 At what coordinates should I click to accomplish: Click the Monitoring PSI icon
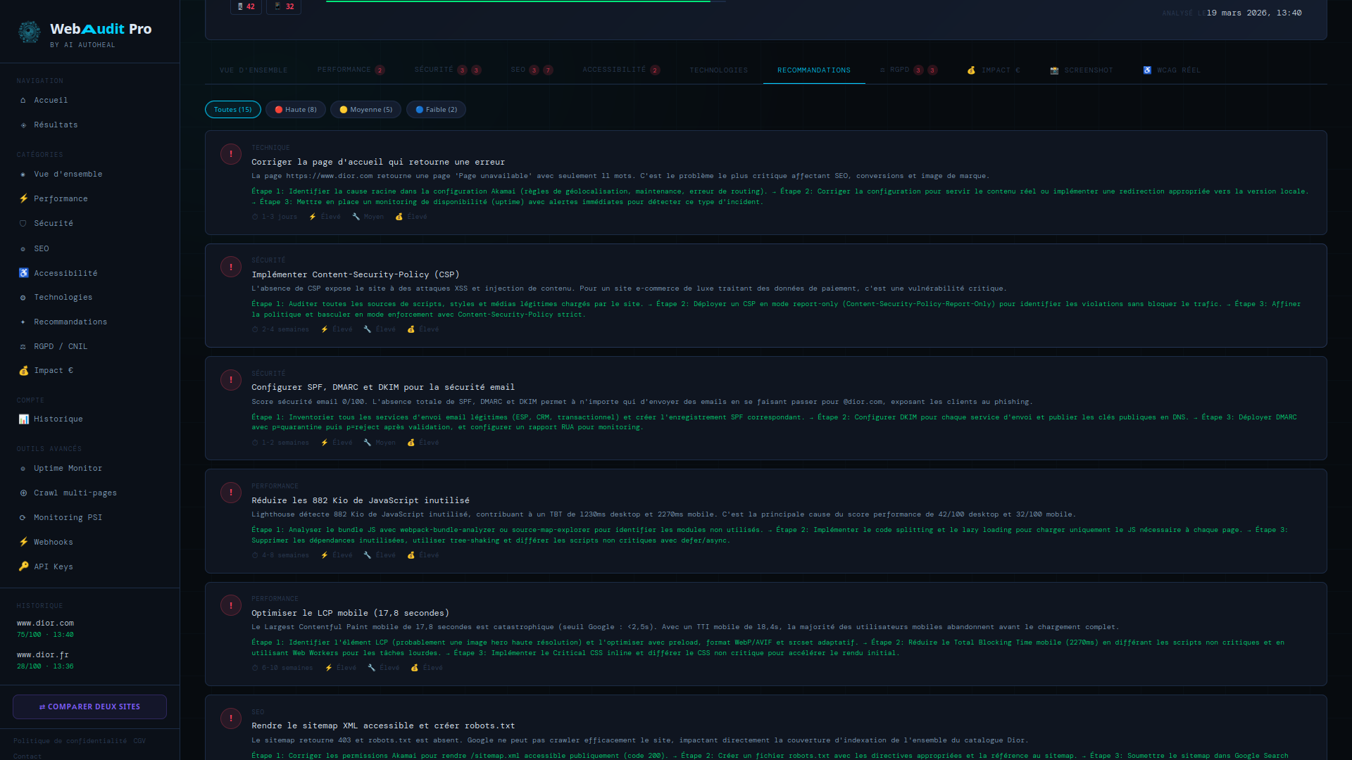(23, 517)
